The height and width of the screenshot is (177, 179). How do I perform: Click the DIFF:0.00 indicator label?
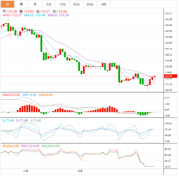click(29, 95)
